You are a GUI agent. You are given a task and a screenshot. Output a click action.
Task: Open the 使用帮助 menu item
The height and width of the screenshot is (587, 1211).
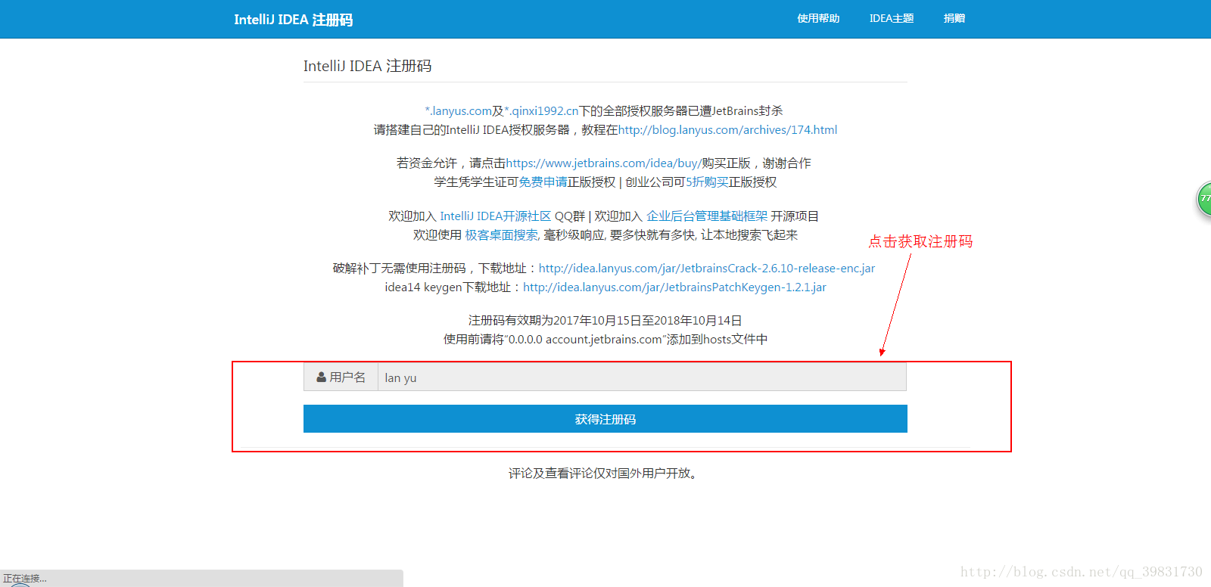click(x=818, y=18)
